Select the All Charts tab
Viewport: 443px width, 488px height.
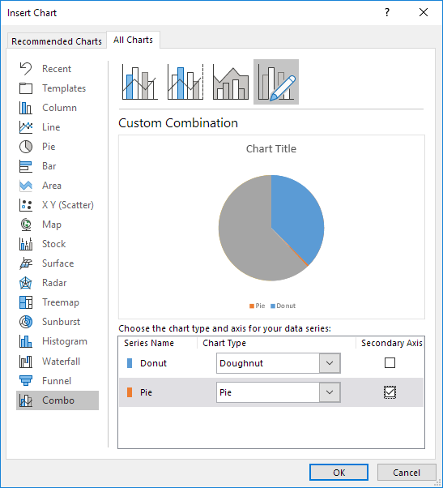click(133, 40)
